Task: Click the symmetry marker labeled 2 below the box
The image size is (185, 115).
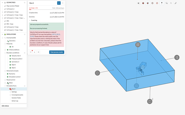Action: coord(150,101)
